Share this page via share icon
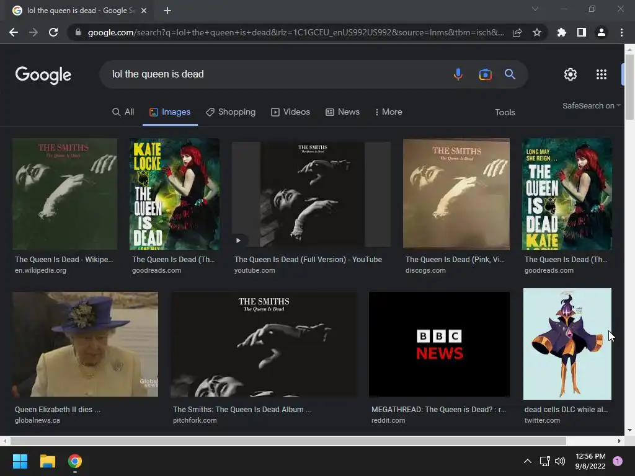635x476 pixels. [517, 32]
